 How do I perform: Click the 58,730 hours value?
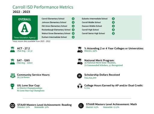tap(23, 77)
